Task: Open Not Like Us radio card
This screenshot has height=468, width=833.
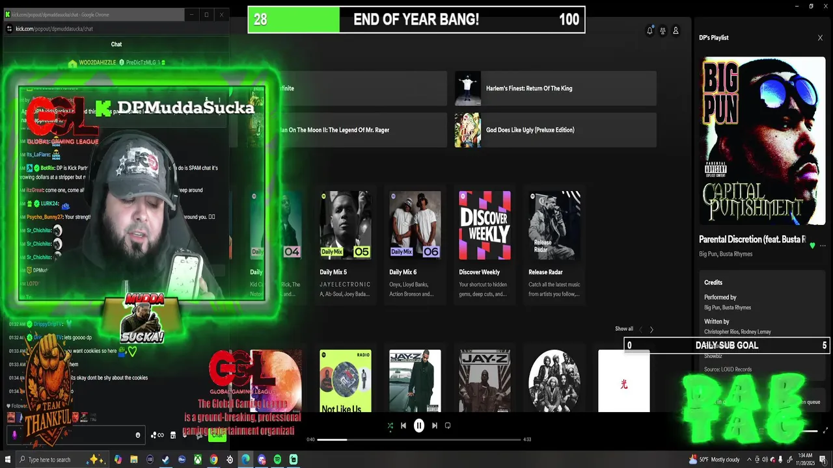Action: click(x=346, y=381)
